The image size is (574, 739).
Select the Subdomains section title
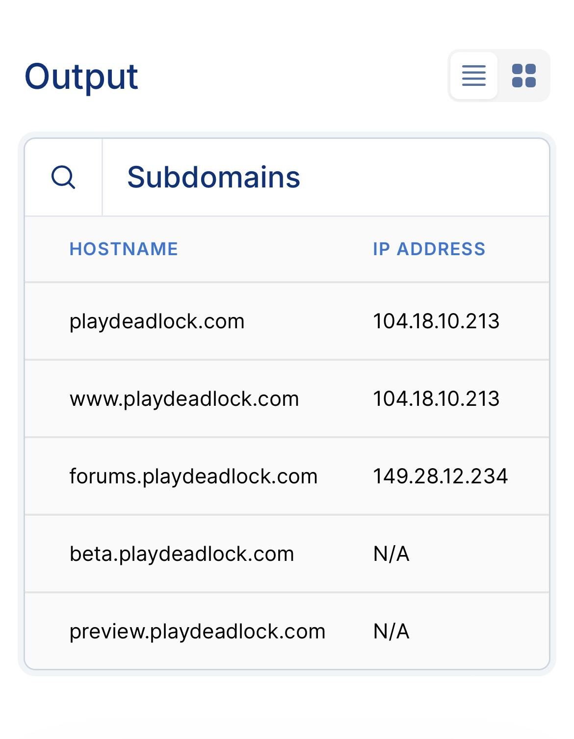[x=213, y=177]
